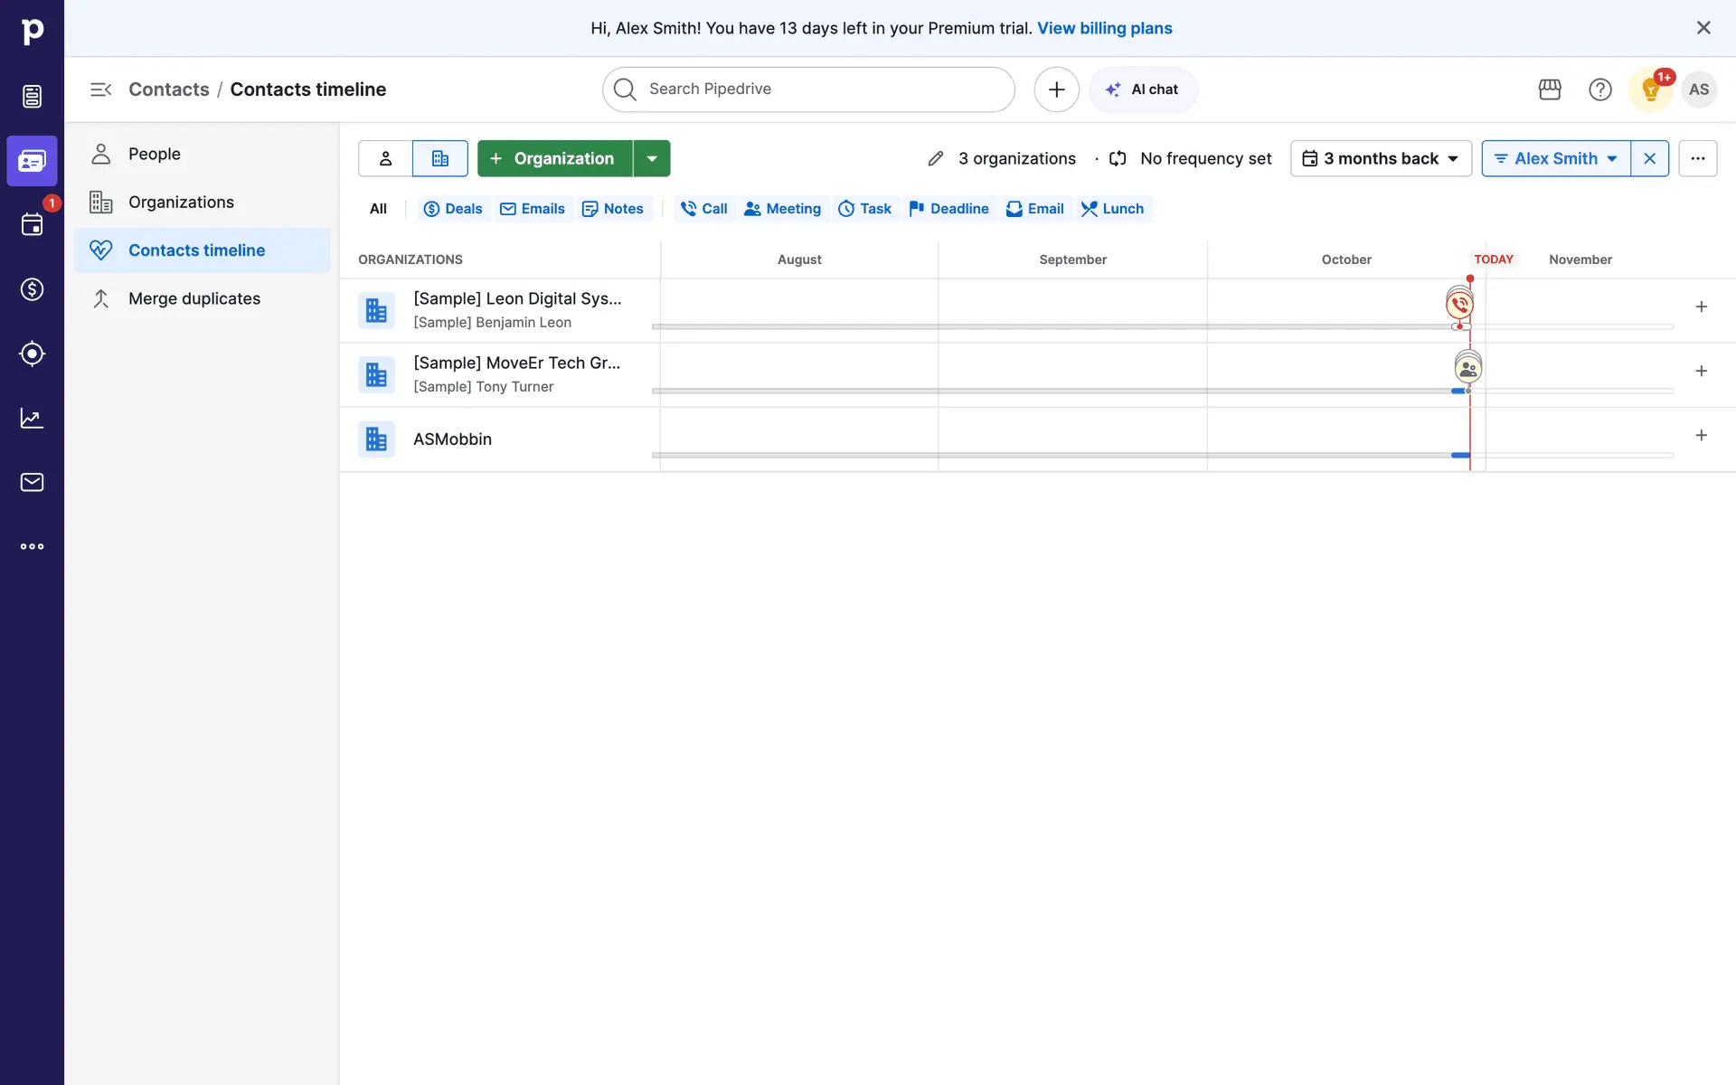Image resolution: width=1736 pixels, height=1085 pixels.
Task: Open the Deals icon in left sidebar
Action: tap(32, 289)
